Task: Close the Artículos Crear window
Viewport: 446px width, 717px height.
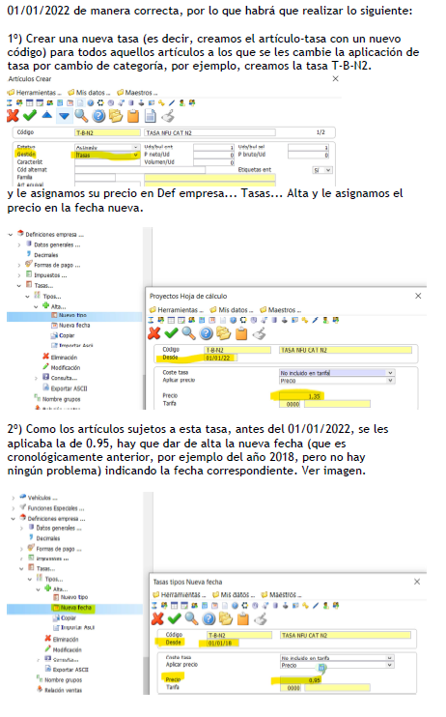Action: tap(335, 78)
